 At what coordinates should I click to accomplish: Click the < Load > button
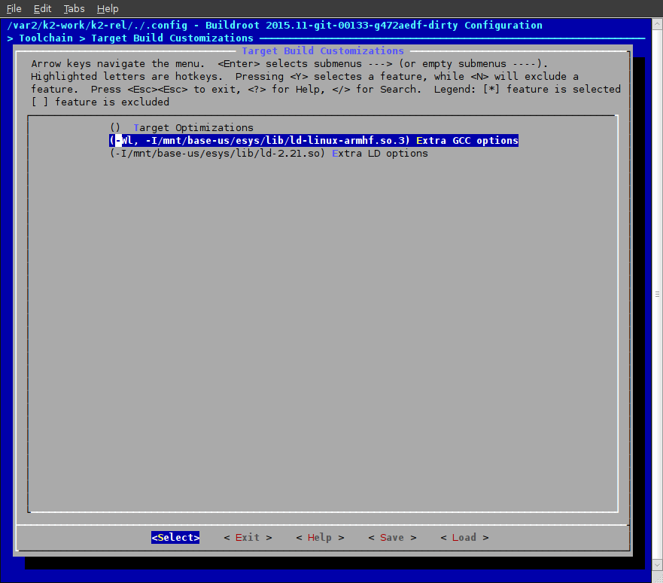[464, 537]
